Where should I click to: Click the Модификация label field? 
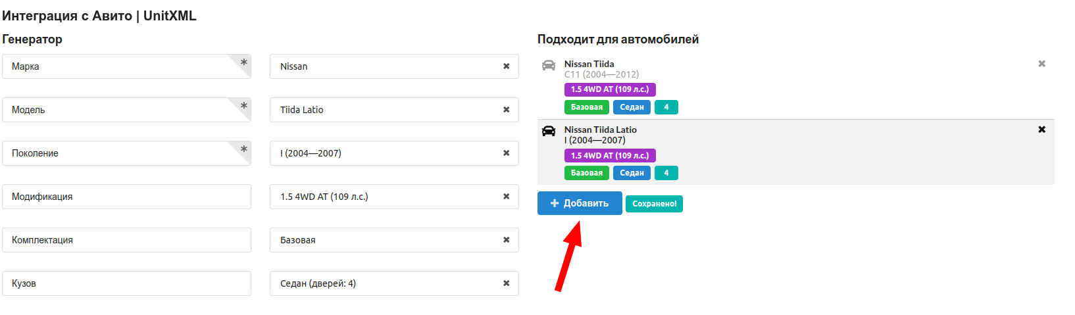pyautogui.click(x=126, y=197)
